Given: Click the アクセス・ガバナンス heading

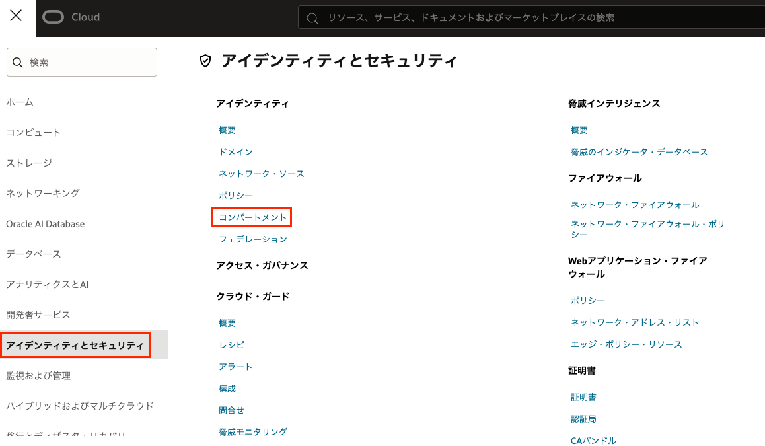Looking at the screenshot, I should (262, 266).
